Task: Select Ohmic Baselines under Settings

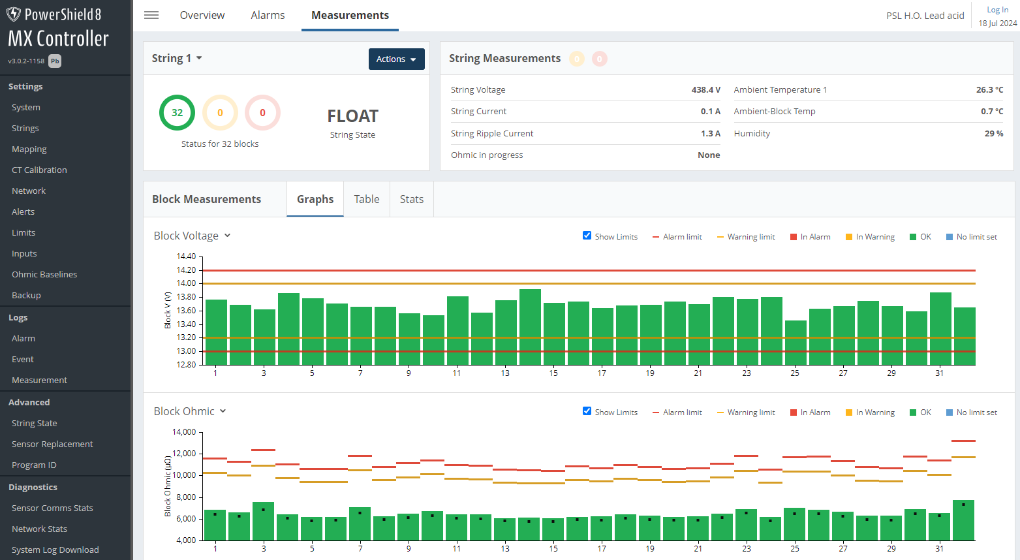Action: [x=44, y=273]
